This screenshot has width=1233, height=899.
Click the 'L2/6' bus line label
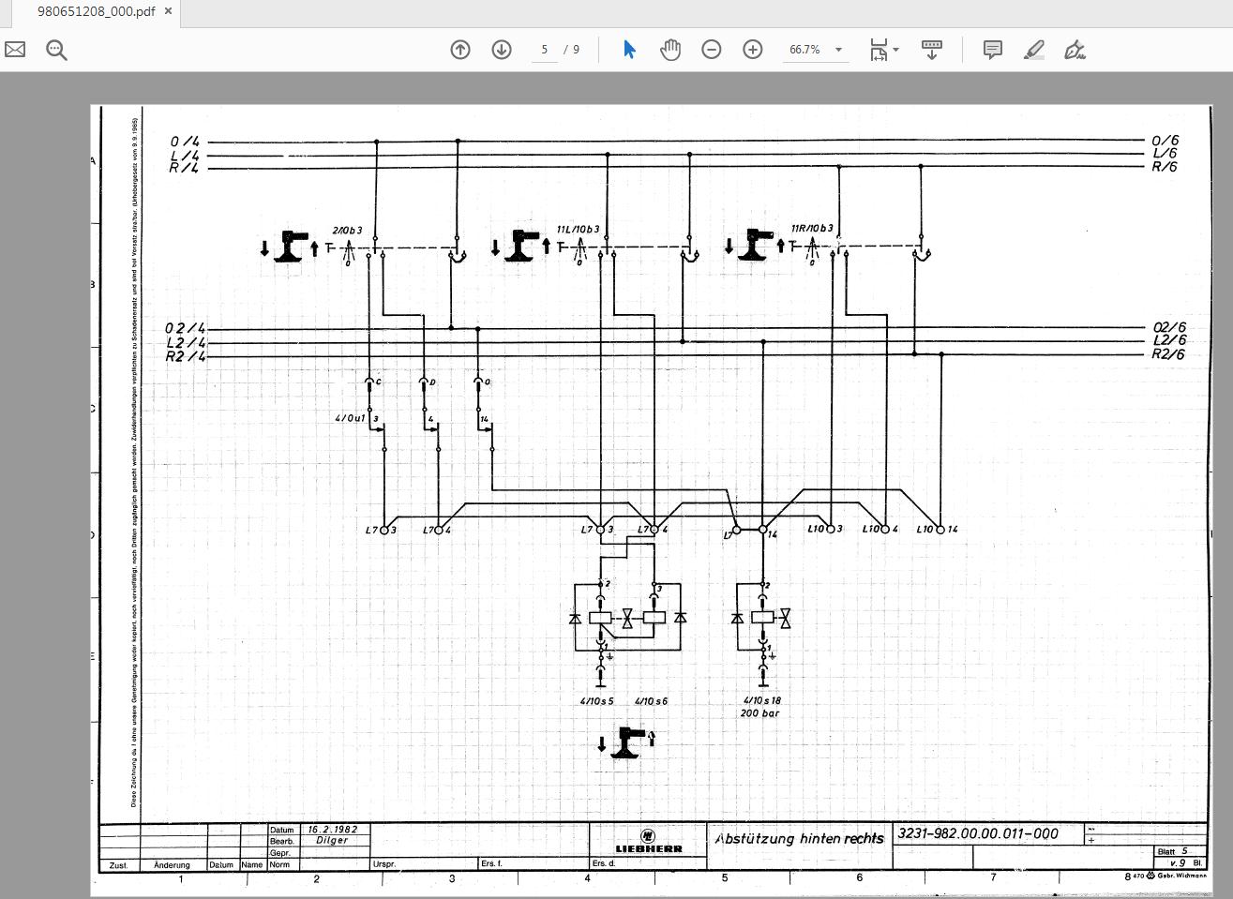pos(1169,340)
